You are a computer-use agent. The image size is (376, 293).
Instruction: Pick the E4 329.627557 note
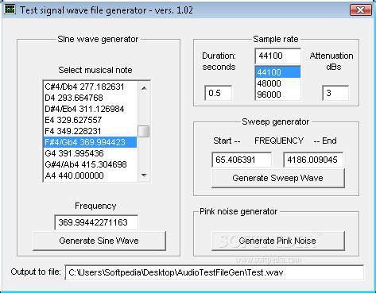90,120
